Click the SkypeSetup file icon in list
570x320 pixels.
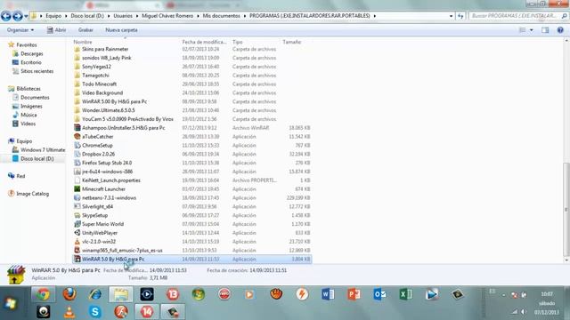pyautogui.click(x=77, y=215)
